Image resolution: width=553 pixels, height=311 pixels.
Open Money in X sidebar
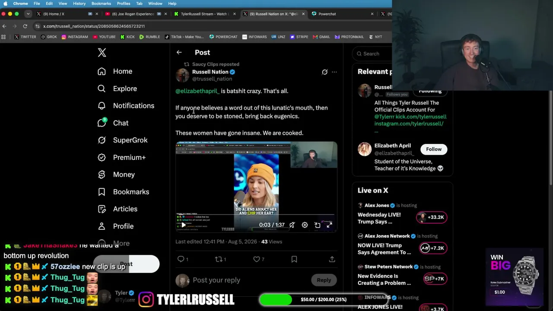pyautogui.click(x=116, y=175)
